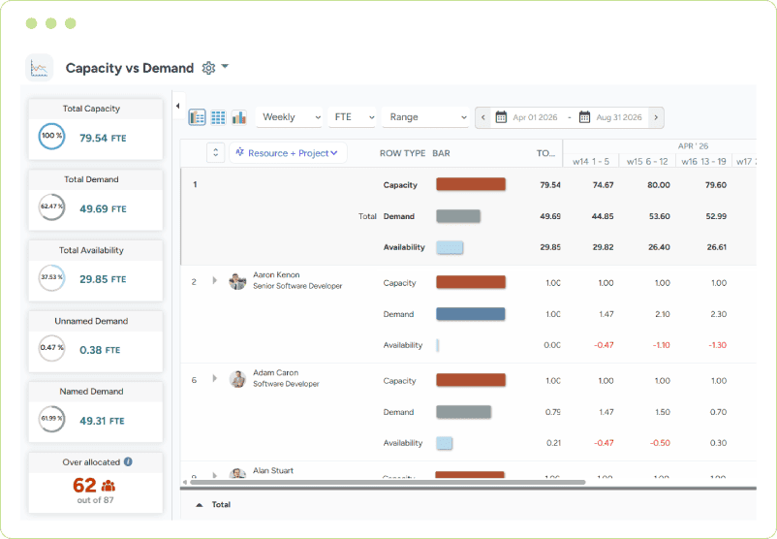This screenshot has width=777, height=539.
Task: Click the ROW TYPE column header
Action: pyautogui.click(x=402, y=153)
